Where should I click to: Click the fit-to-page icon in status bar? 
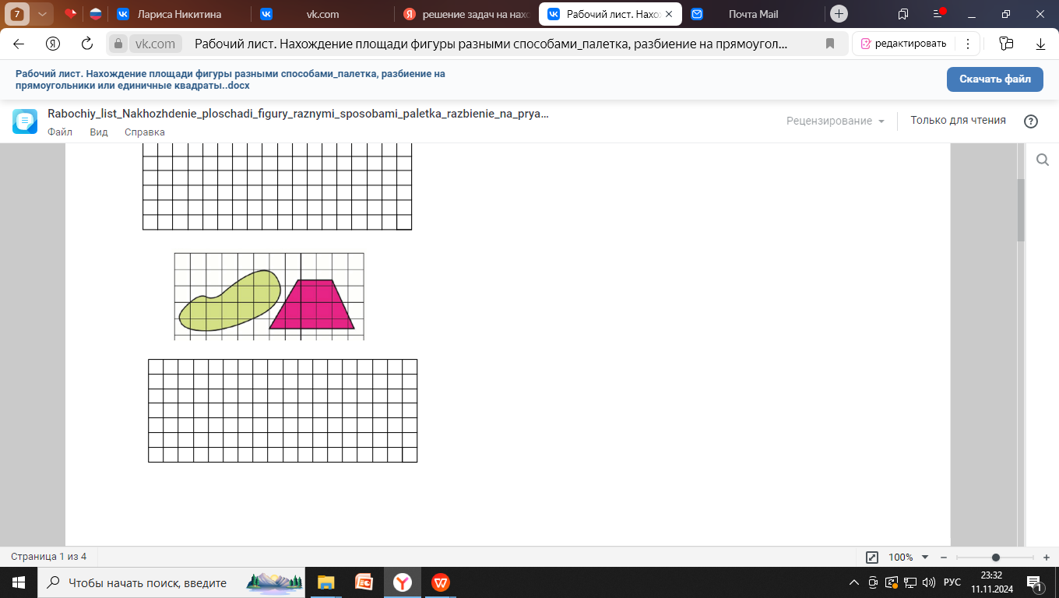872,558
